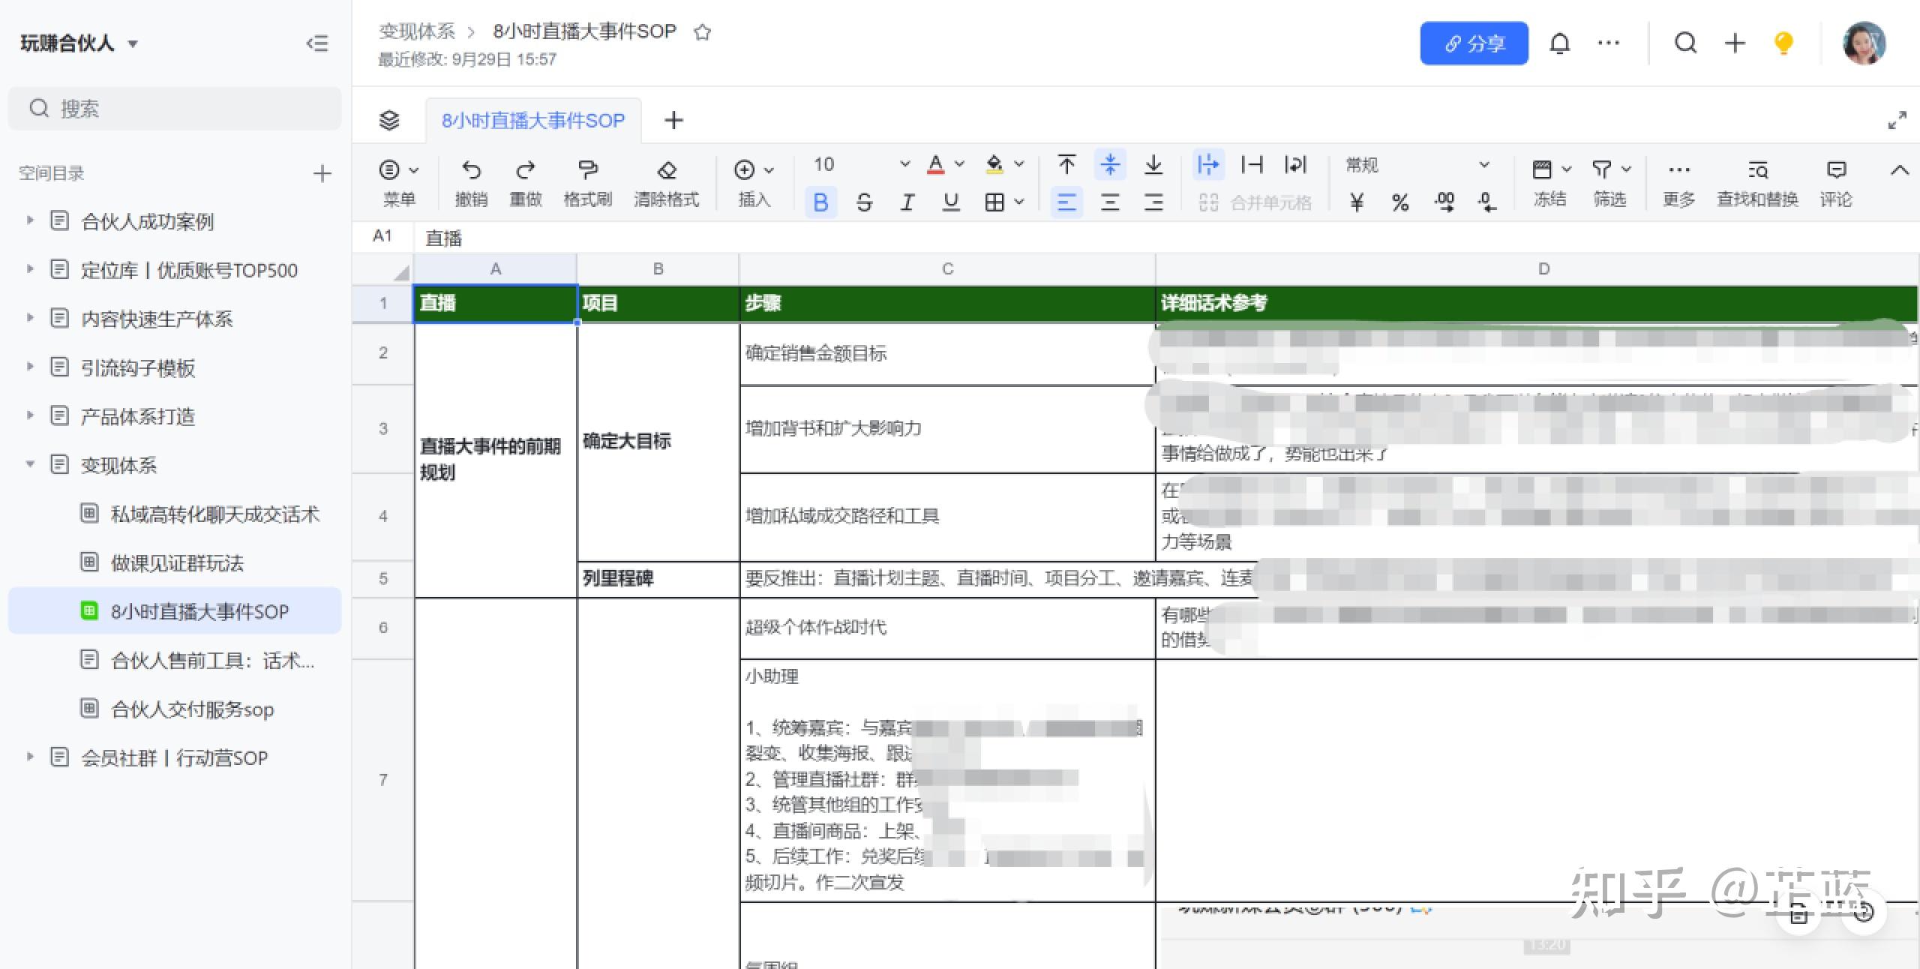1920x969 pixels.
Task: Toggle italic text formatting
Action: click(907, 202)
